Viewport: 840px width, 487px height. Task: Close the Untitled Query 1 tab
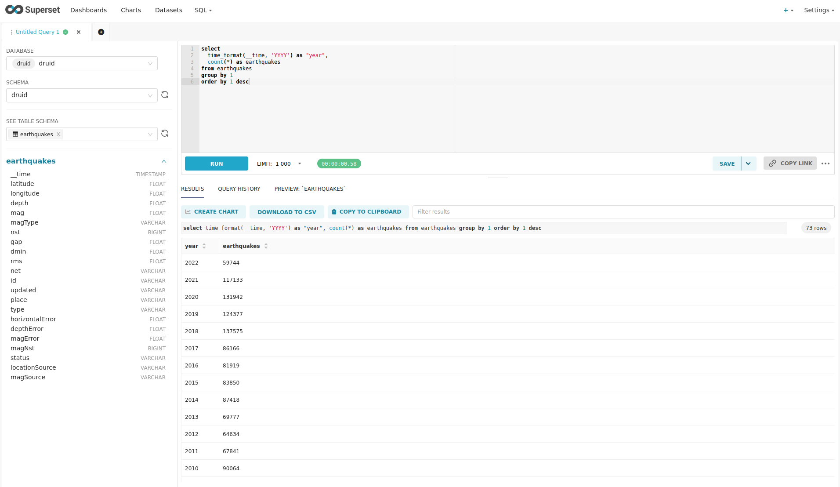coord(79,32)
